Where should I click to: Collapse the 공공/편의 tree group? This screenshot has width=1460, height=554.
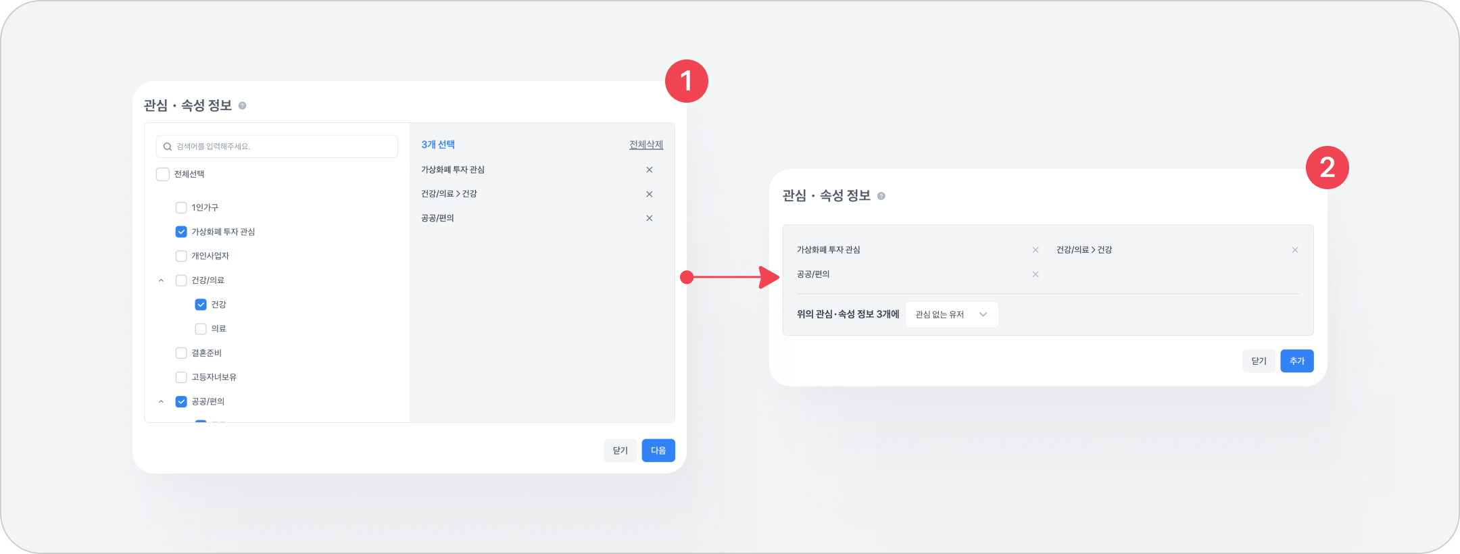click(161, 402)
